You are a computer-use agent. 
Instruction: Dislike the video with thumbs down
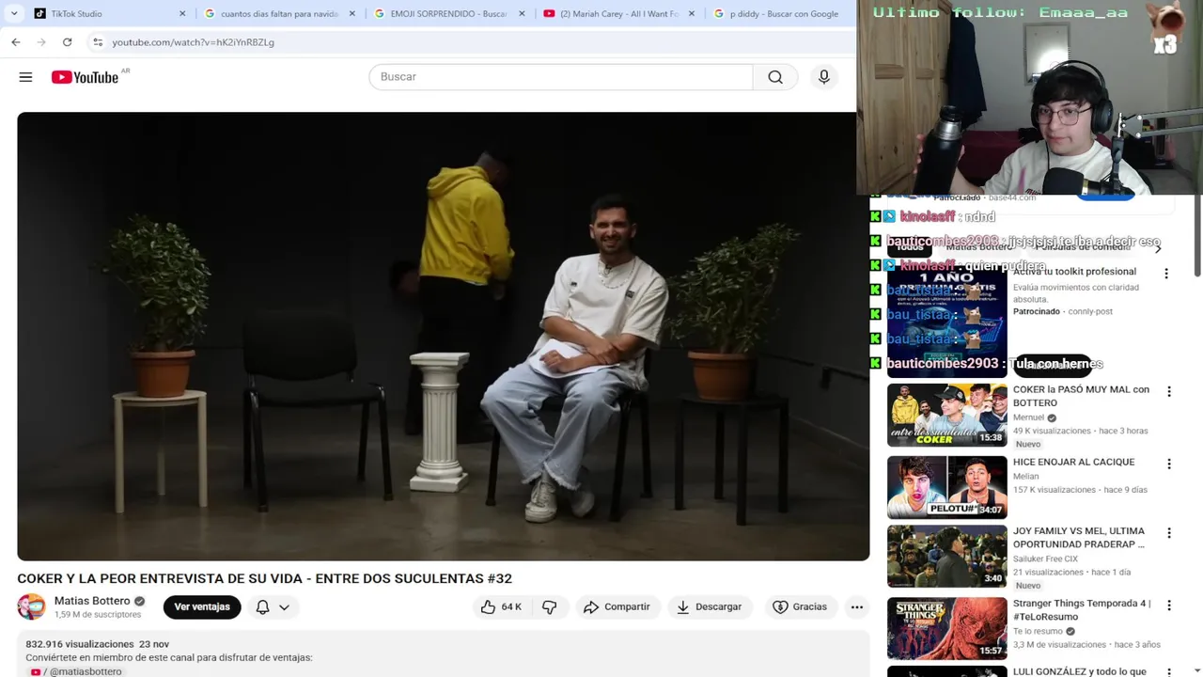tap(550, 607)
